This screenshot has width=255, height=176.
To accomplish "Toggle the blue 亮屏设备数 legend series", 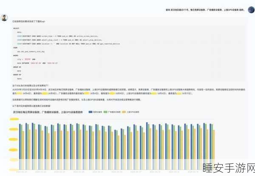I will click(x=95, y=112).
